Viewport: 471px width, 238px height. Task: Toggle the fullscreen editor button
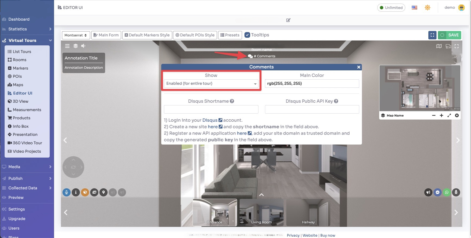coord(432,35)
